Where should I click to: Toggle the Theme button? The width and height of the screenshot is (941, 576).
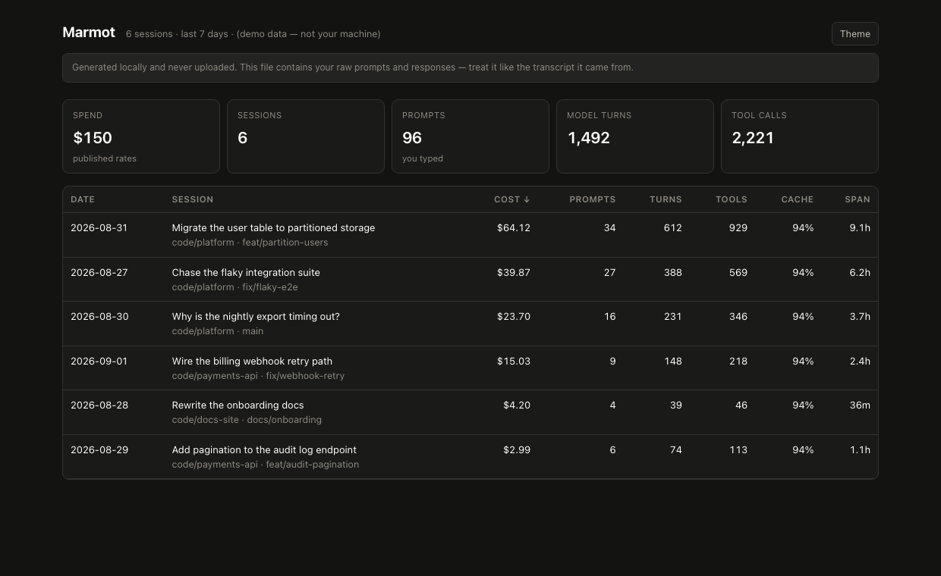[855, 34]
